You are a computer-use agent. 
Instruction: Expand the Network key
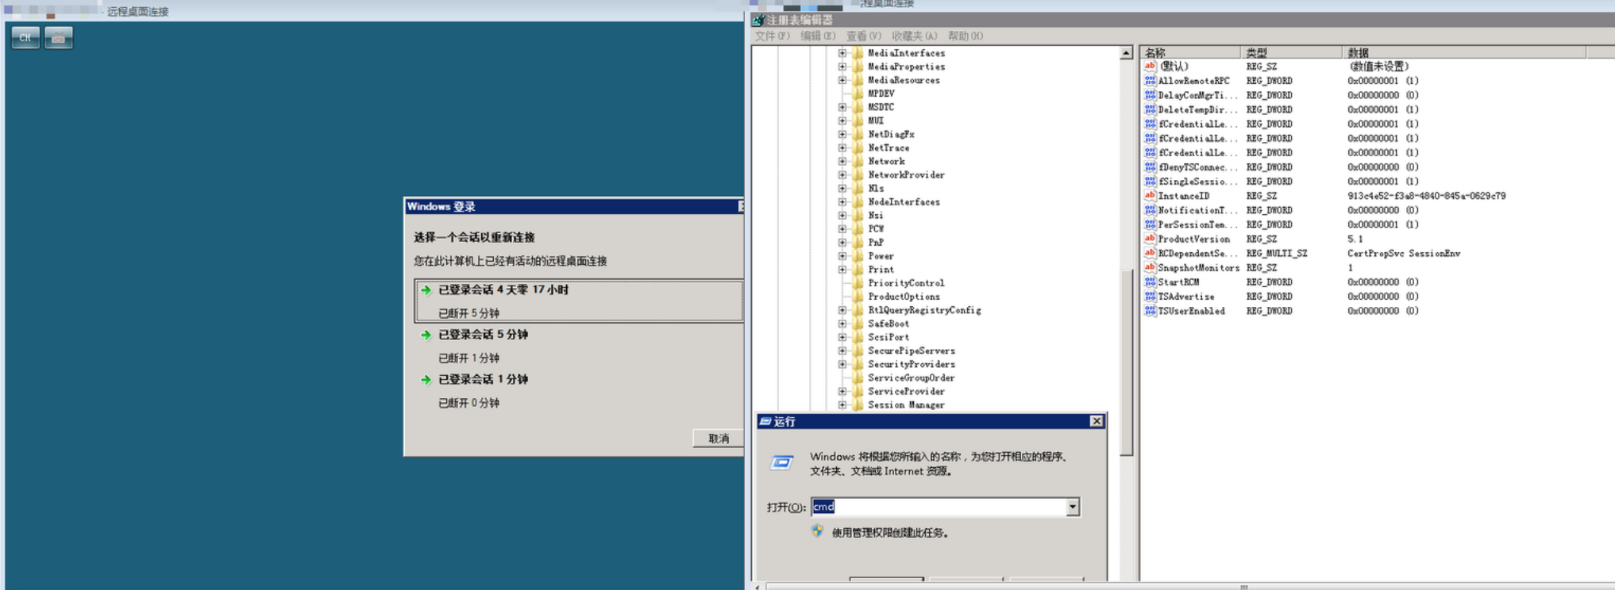(842, 161)
